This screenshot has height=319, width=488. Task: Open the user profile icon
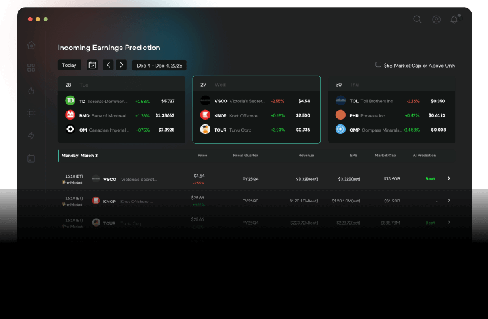pos(436,20)
